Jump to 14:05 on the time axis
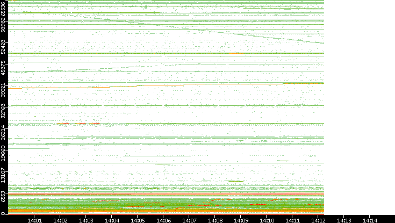Viewport: 395px width, 223px height. pyautogui.click(x=138, y=219)
